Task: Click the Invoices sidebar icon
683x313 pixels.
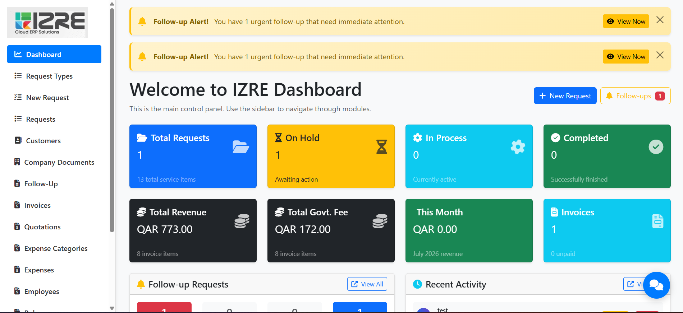Action: (17, 205)
